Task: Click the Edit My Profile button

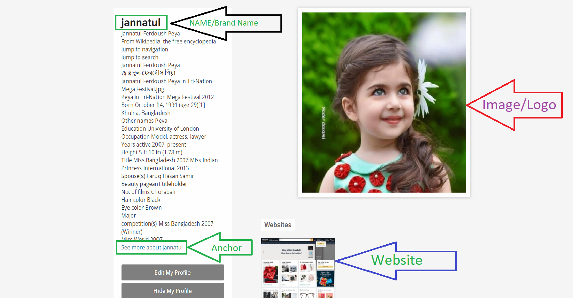Action: click(x=172, y=272)
